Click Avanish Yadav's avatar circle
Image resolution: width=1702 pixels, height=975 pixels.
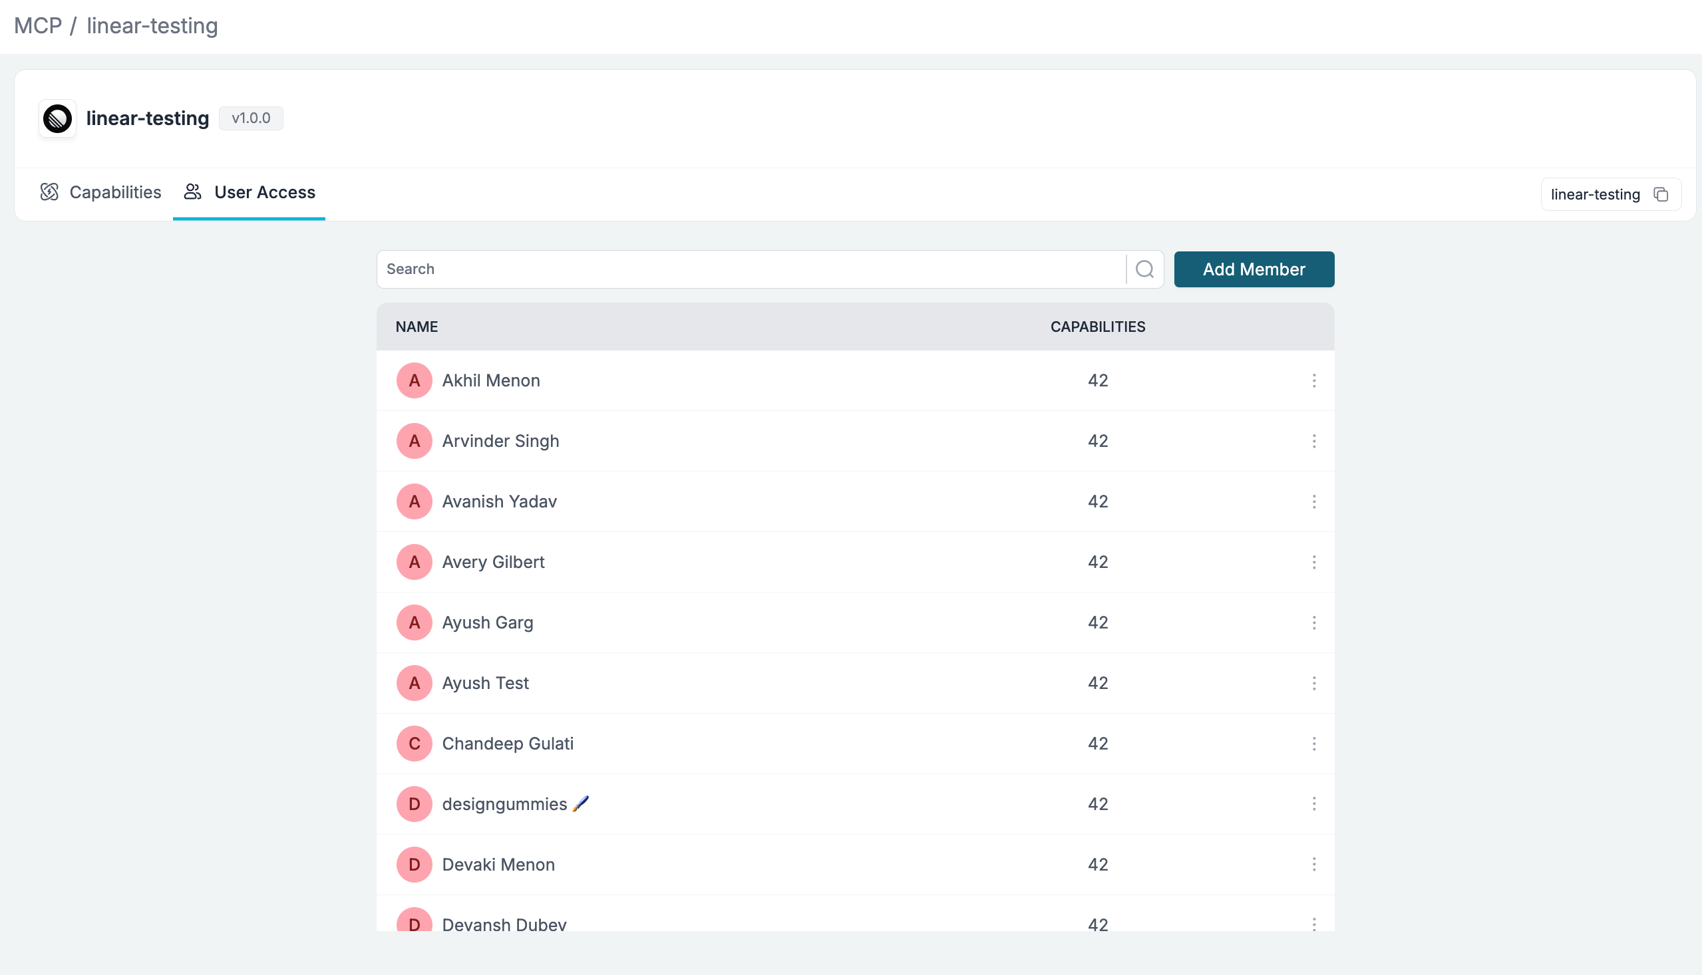[x=414, y=501]
